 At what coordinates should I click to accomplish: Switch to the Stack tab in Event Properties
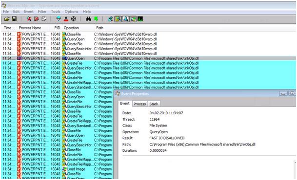(x=154, y=104)
